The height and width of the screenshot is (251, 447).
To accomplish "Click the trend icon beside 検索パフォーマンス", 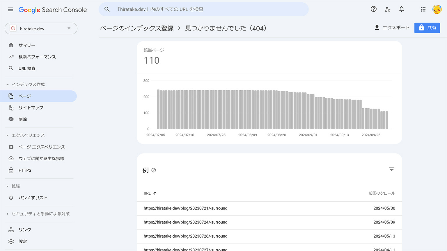I will coord(11,57).
